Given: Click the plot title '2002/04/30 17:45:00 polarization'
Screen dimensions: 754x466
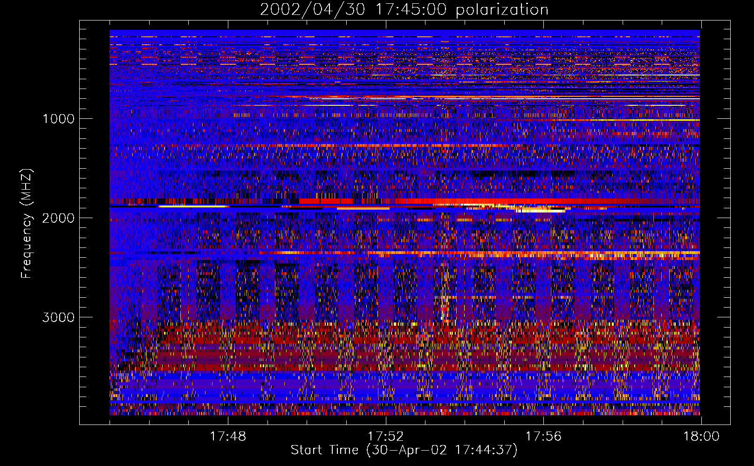Looking at the screenshot, I should [x=404, y=10].
